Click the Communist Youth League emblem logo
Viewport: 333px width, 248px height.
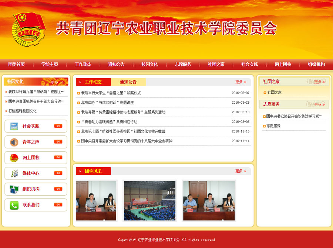click(x=28, y=29)
